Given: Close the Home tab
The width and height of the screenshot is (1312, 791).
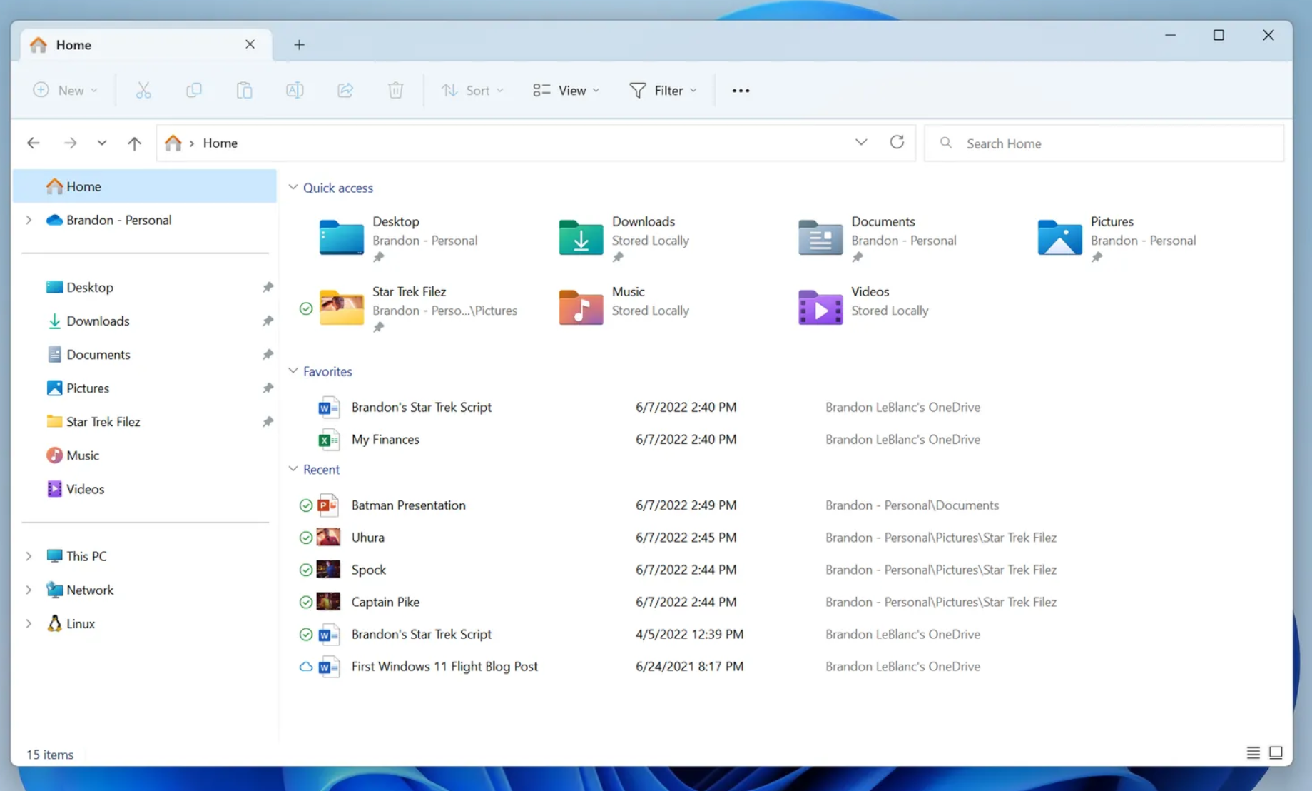Looking at the screenshot, I should tap(250, 44).
